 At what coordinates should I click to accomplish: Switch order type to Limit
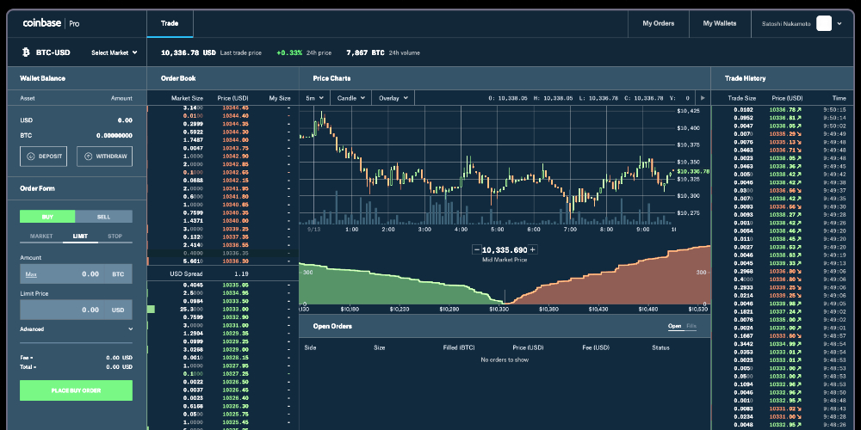click(x=79, y=236)
